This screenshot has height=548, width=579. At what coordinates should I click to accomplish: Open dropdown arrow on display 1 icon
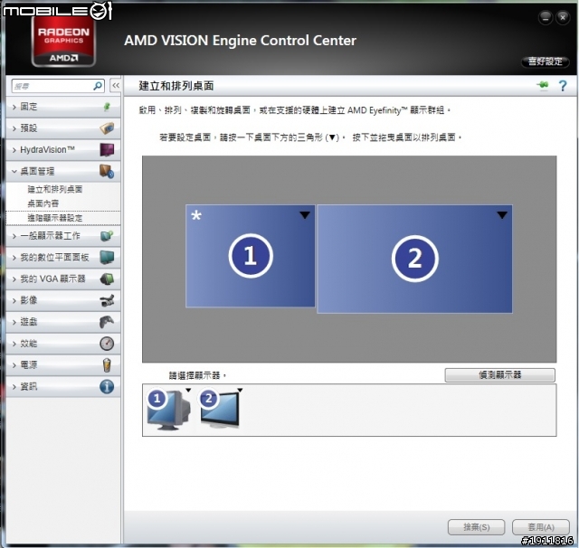[x=188, y=391]
